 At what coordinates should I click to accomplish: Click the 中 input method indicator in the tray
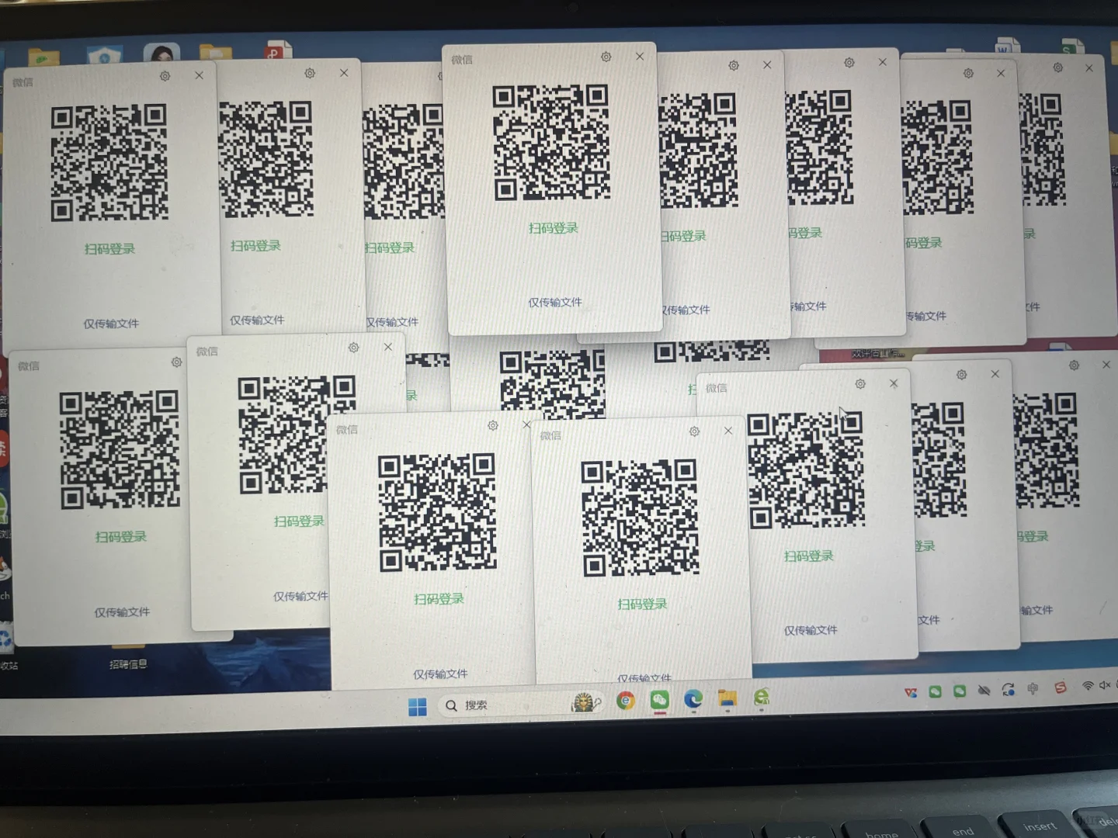1033,689
